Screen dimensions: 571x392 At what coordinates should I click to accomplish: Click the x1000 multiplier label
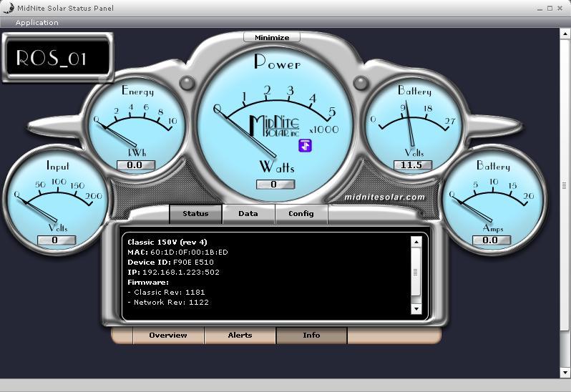coord(324,129)
